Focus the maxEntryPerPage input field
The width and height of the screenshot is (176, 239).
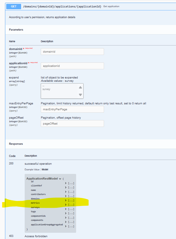(x=72, y=109)
